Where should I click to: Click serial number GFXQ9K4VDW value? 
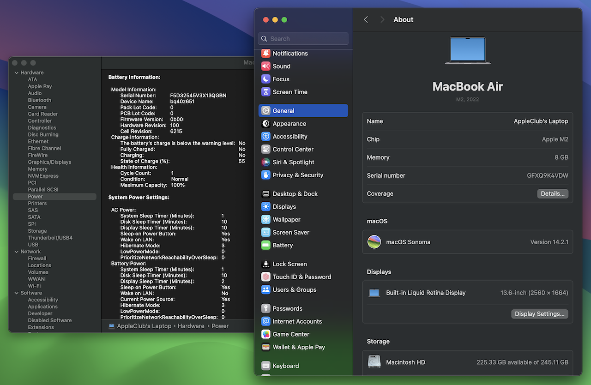548,175
